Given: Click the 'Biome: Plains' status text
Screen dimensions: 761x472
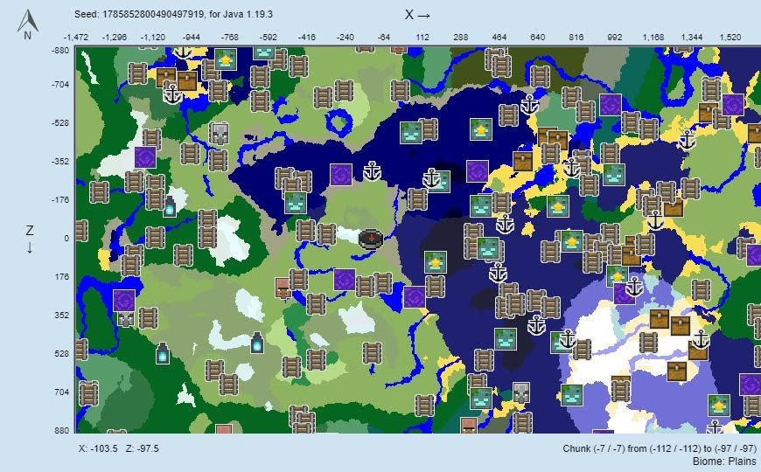Looking at the screenshot, I should [x=724, y=461].
